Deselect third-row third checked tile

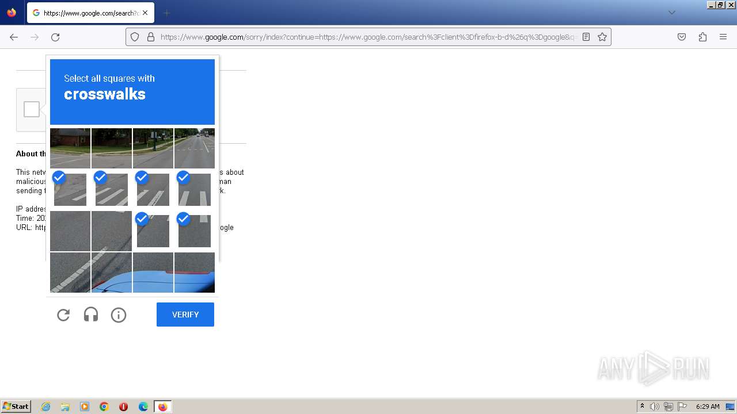pos(153,231)
